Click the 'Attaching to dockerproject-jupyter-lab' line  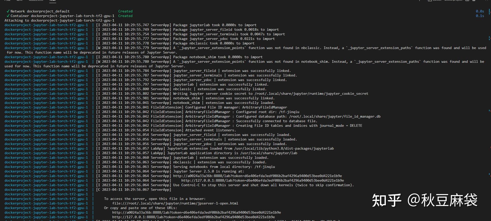click(x=59, y=20)
